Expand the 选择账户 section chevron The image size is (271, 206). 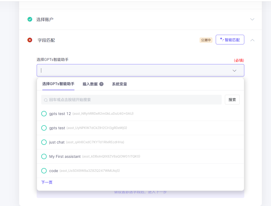[x=252, y=19]
